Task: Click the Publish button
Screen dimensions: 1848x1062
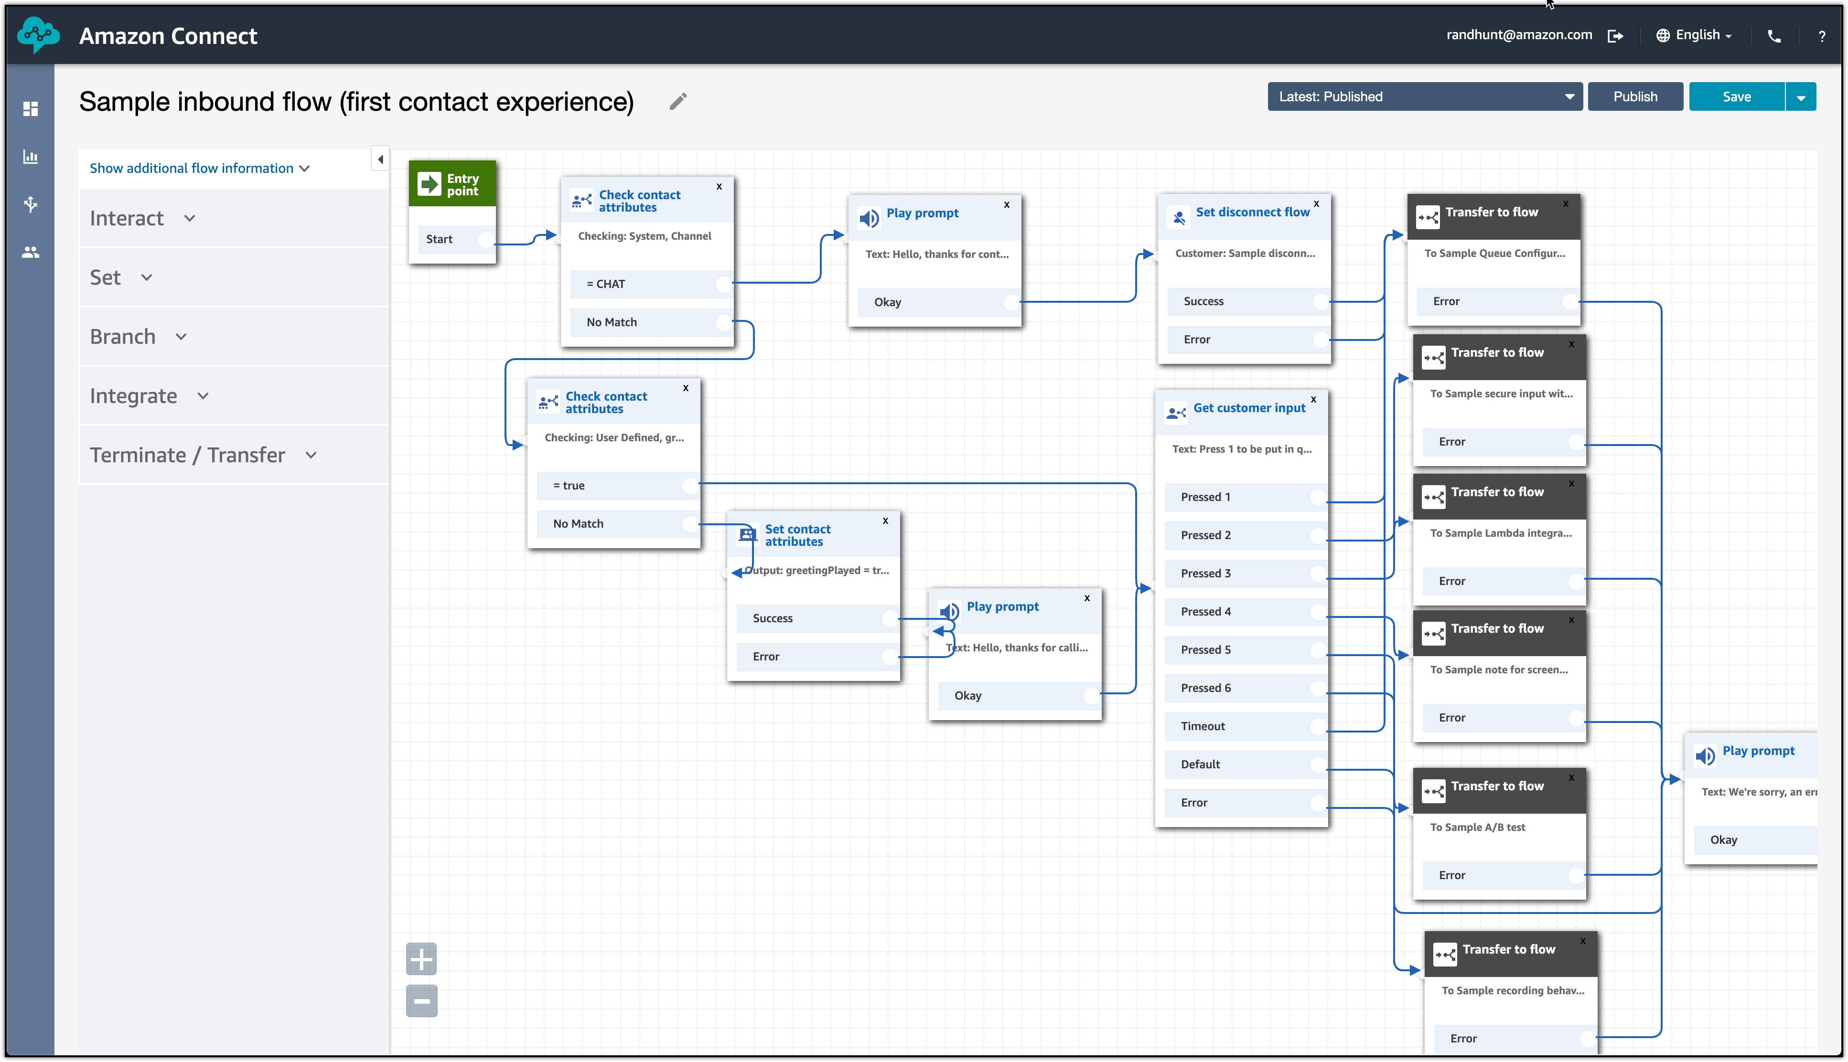Action: [x=1634, y=96]
